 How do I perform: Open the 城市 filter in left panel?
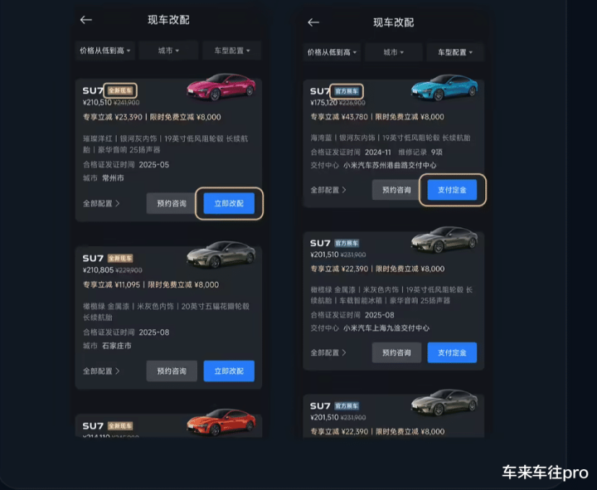(168, 51)
